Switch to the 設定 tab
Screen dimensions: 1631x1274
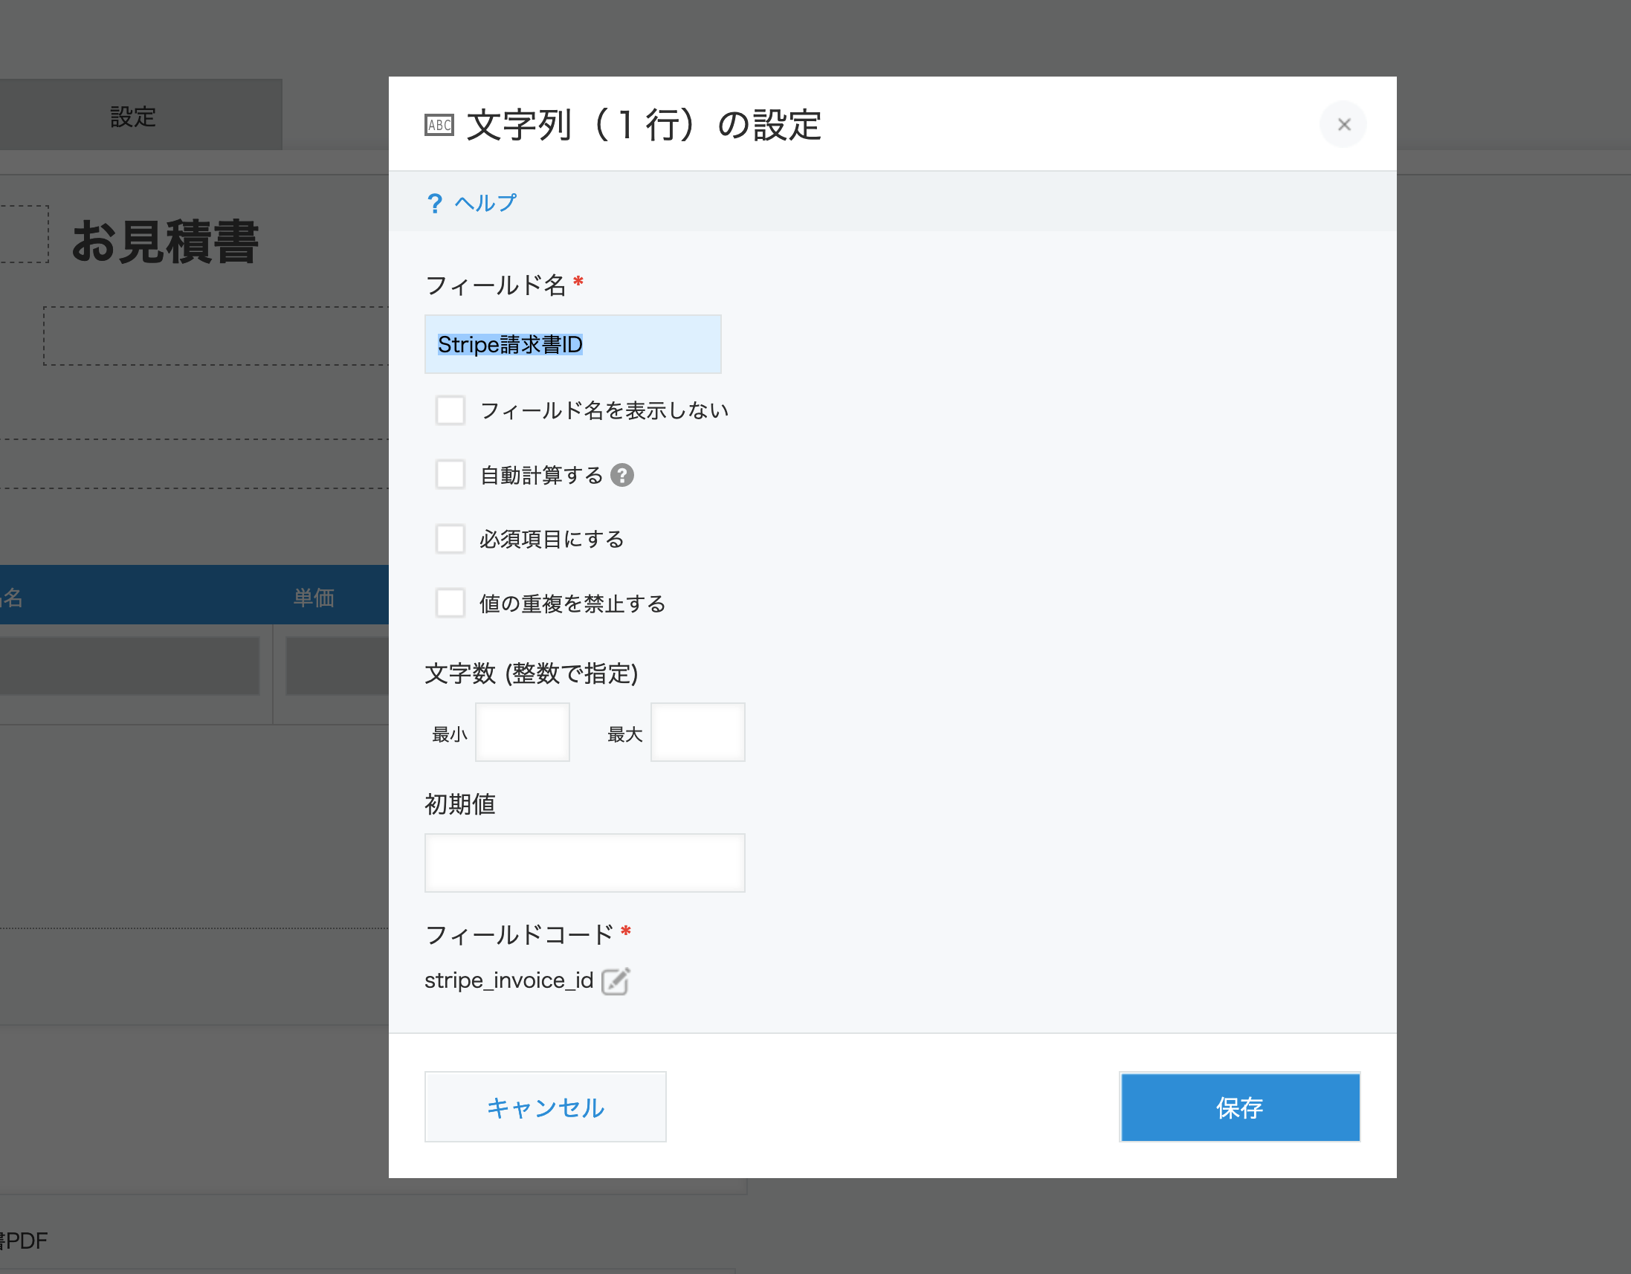pyautogui.click(x=133, y=116)
